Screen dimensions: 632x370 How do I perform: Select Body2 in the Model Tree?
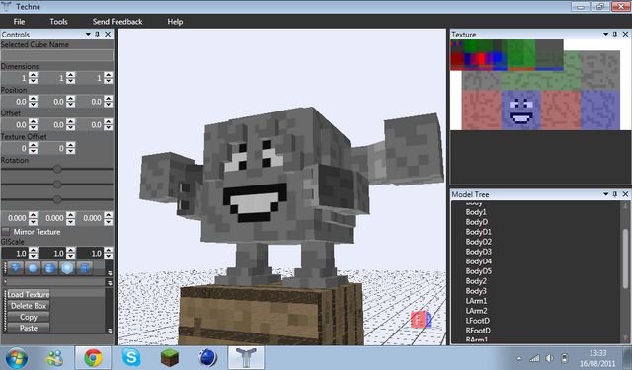point(476,281)
